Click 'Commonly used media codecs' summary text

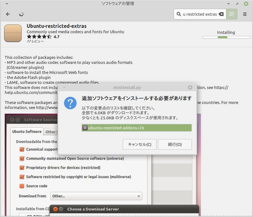tap(75, 32)
